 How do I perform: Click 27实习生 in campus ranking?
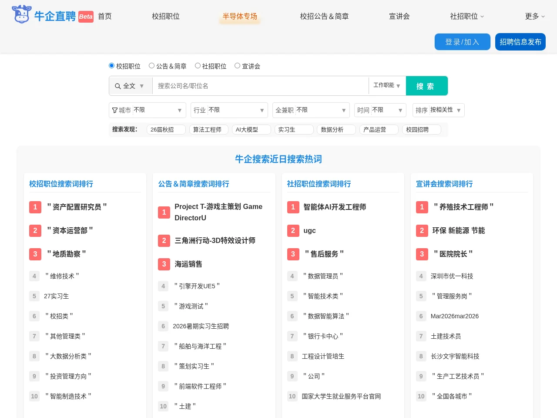[x=57, y=296]
